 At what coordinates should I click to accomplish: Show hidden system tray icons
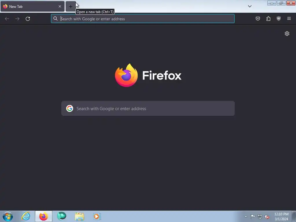tap(246, 217)
